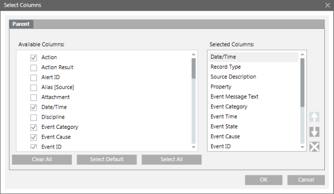This screenshot has width=334, height=194.
Task: Switch to the Parent tab
Action: pyautogui.click(x=21, y=24)
